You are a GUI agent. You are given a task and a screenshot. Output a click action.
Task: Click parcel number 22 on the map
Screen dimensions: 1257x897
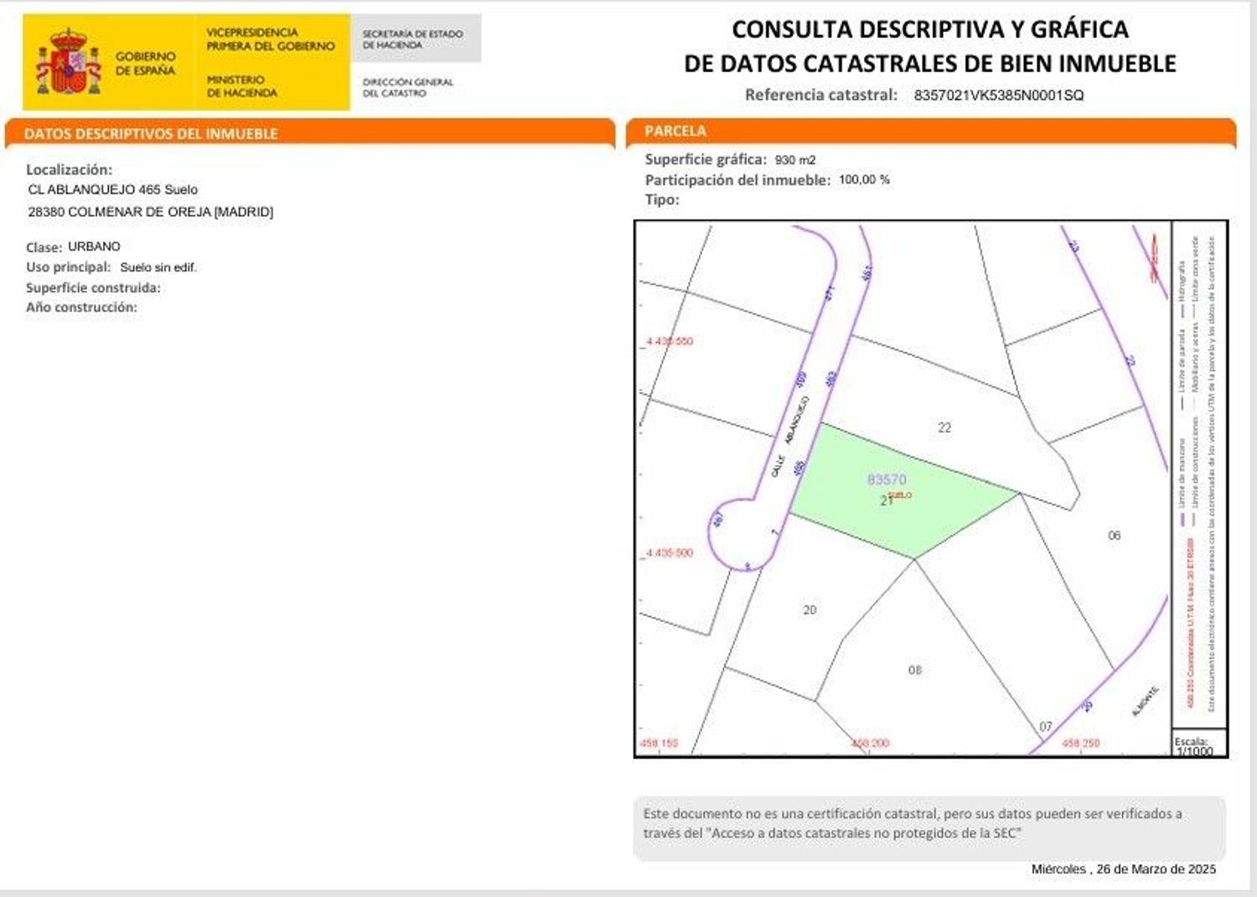[x=944, y=428]
